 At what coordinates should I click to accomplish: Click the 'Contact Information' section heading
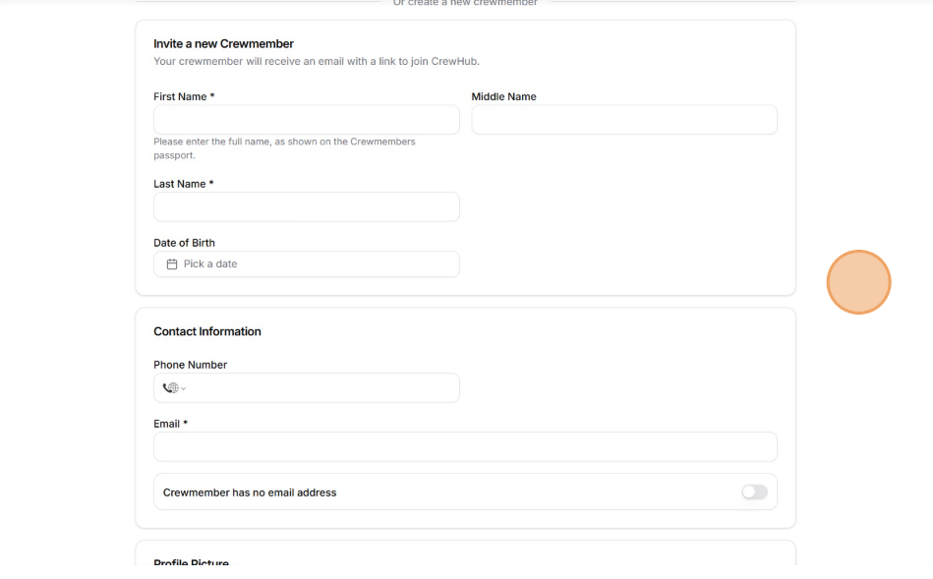click(207, 331)
